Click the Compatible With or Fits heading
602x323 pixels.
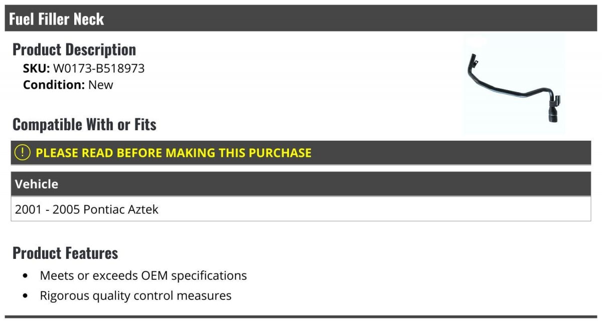[84, 124]
